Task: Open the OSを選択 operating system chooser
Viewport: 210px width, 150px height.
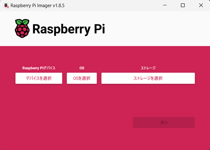Action: tap(82, 78)
